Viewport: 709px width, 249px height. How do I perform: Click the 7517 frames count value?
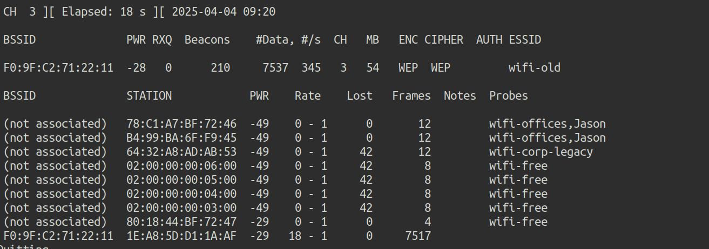(417, 236)
